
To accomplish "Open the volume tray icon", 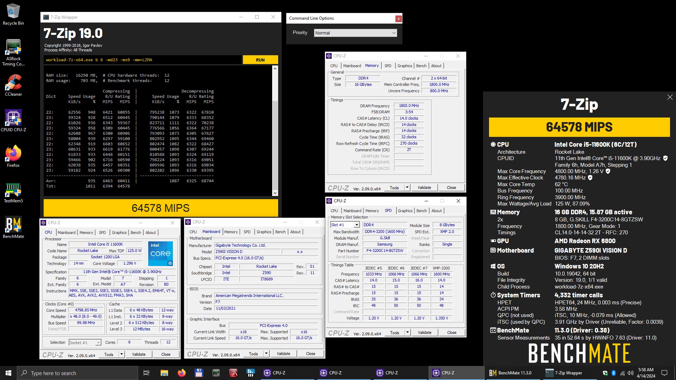I will coord(631,373).
